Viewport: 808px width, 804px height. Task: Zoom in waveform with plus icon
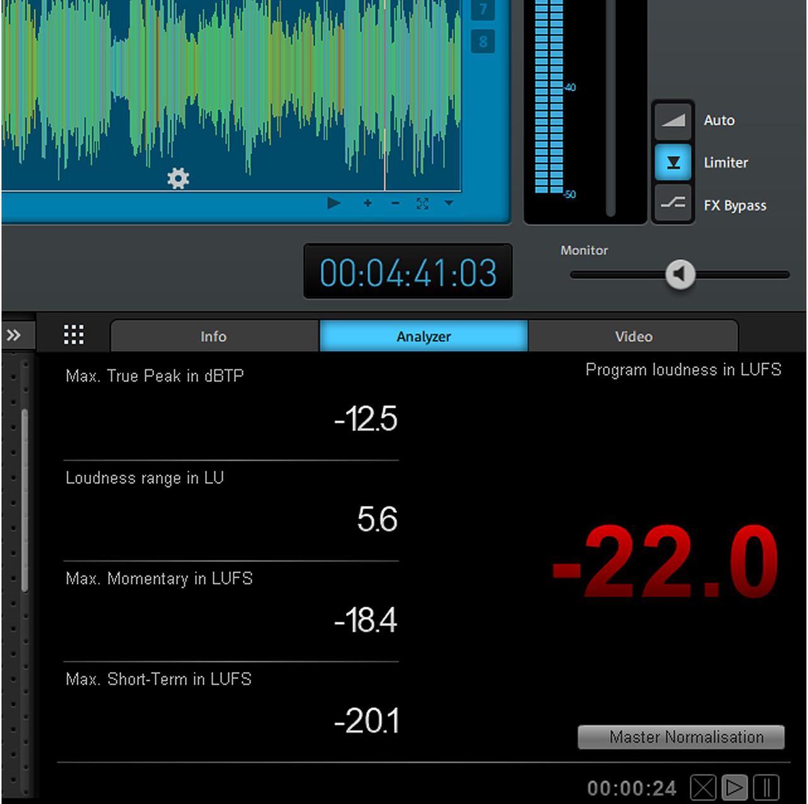[x=367, y=203]
